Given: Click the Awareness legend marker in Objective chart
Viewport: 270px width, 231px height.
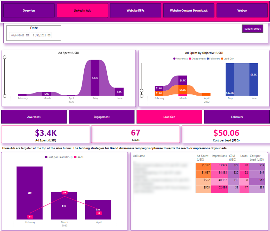Looking at the screenshot, I should point(174,59).
